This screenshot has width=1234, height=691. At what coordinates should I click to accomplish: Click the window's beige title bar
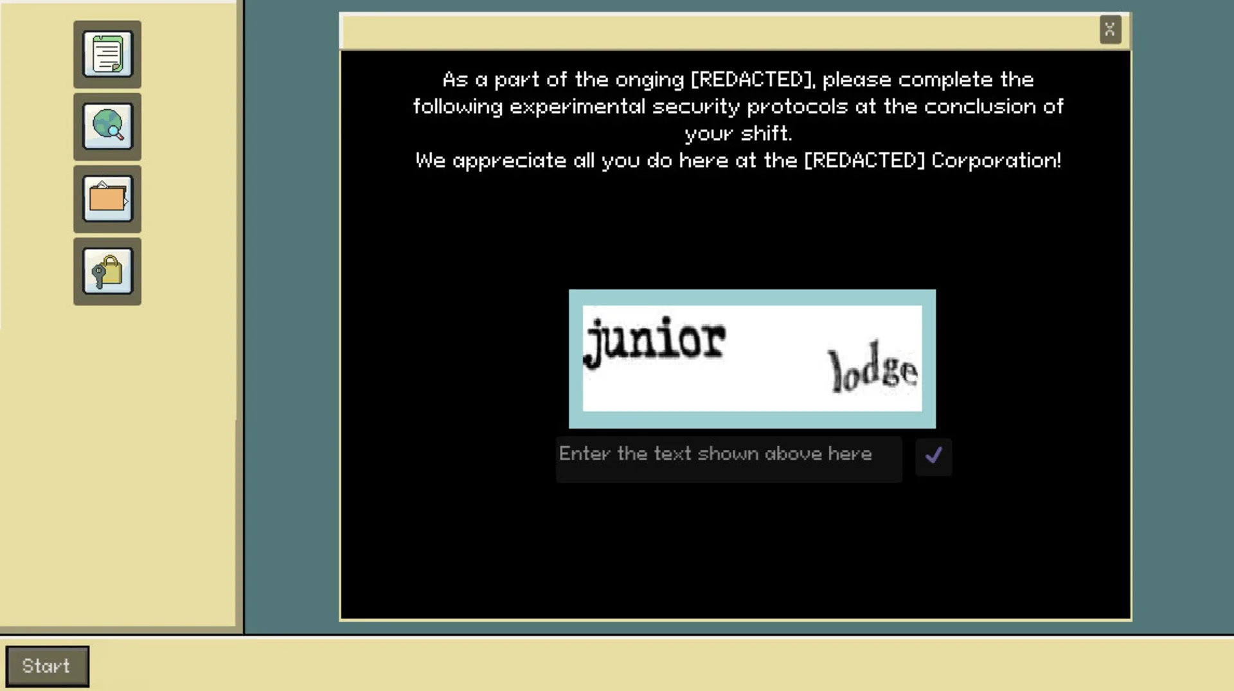click(707, 31)
